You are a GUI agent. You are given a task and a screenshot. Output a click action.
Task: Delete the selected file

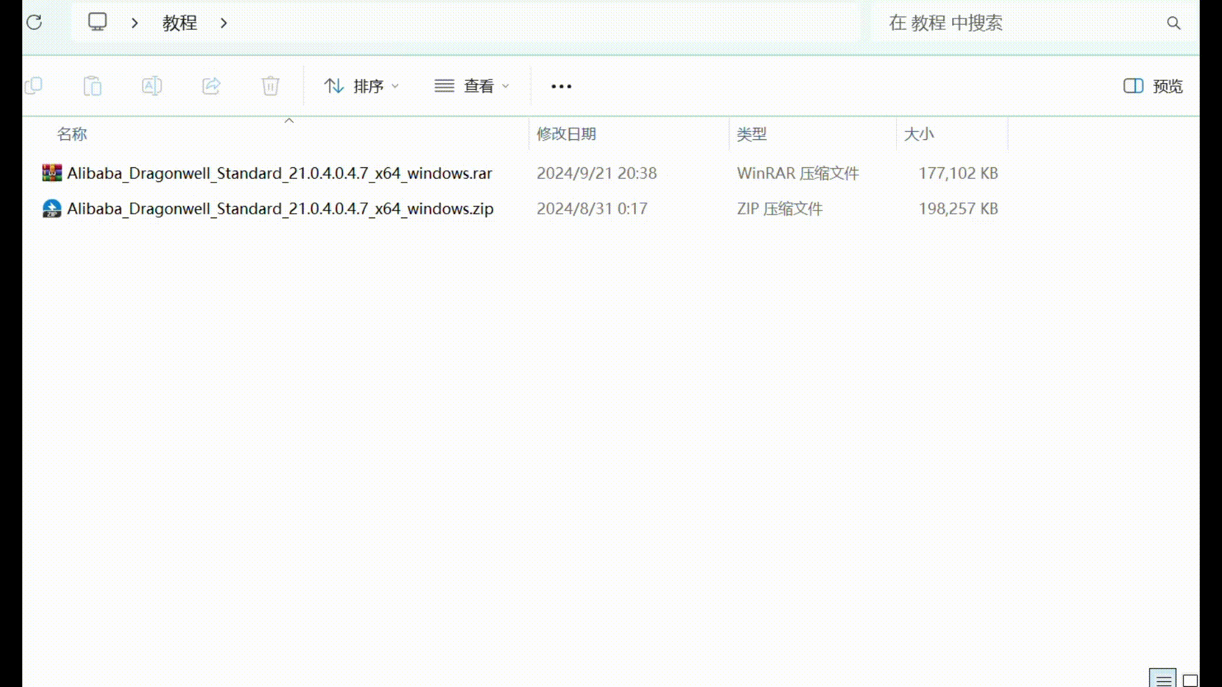coord(270,86)
